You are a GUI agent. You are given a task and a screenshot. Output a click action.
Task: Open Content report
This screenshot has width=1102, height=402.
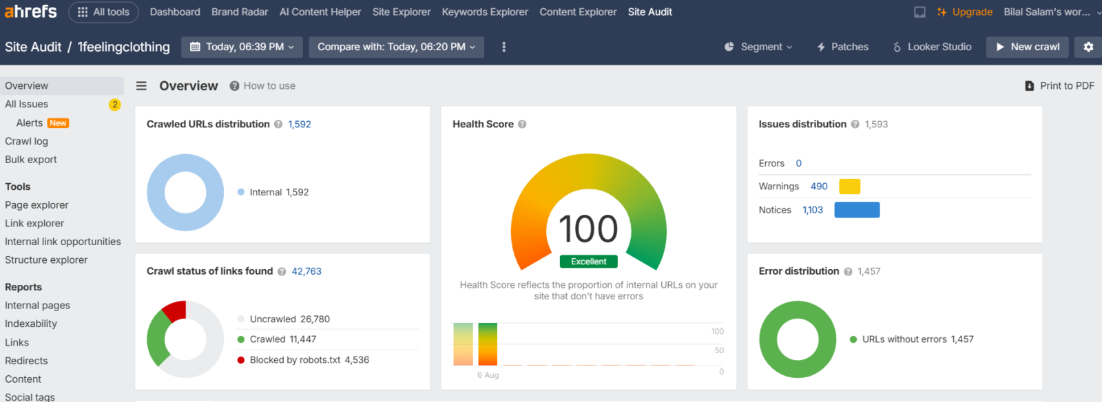[23, 379]
